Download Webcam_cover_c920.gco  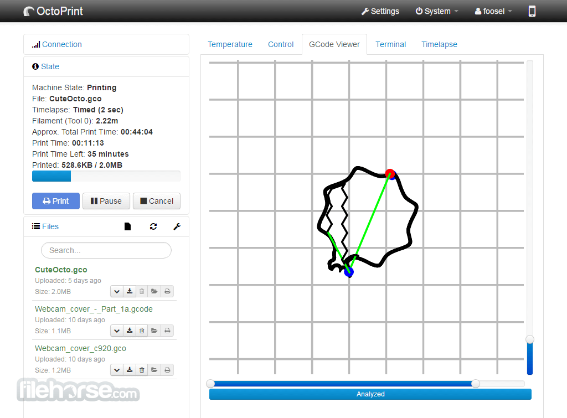coord(130,370)
